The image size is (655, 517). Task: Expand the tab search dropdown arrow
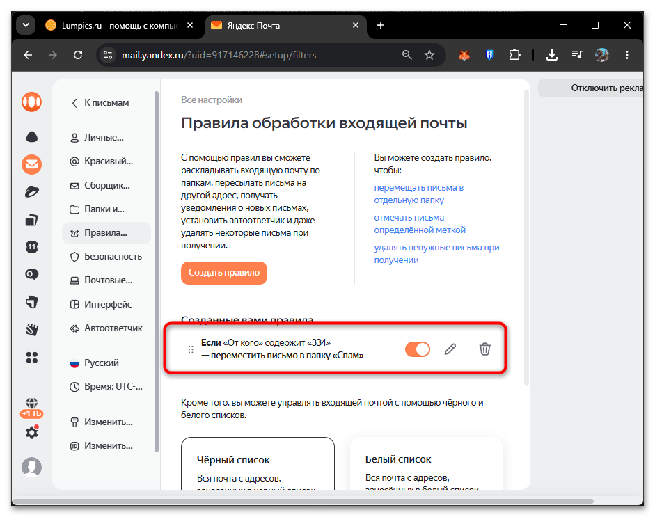click(x=26, y=26)
